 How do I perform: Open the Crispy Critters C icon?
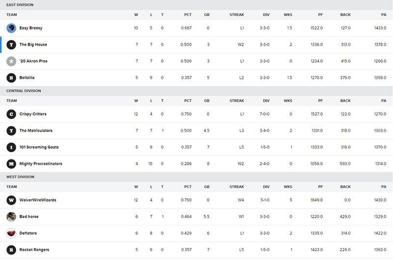pyautogui.click(x=11, y=114)
